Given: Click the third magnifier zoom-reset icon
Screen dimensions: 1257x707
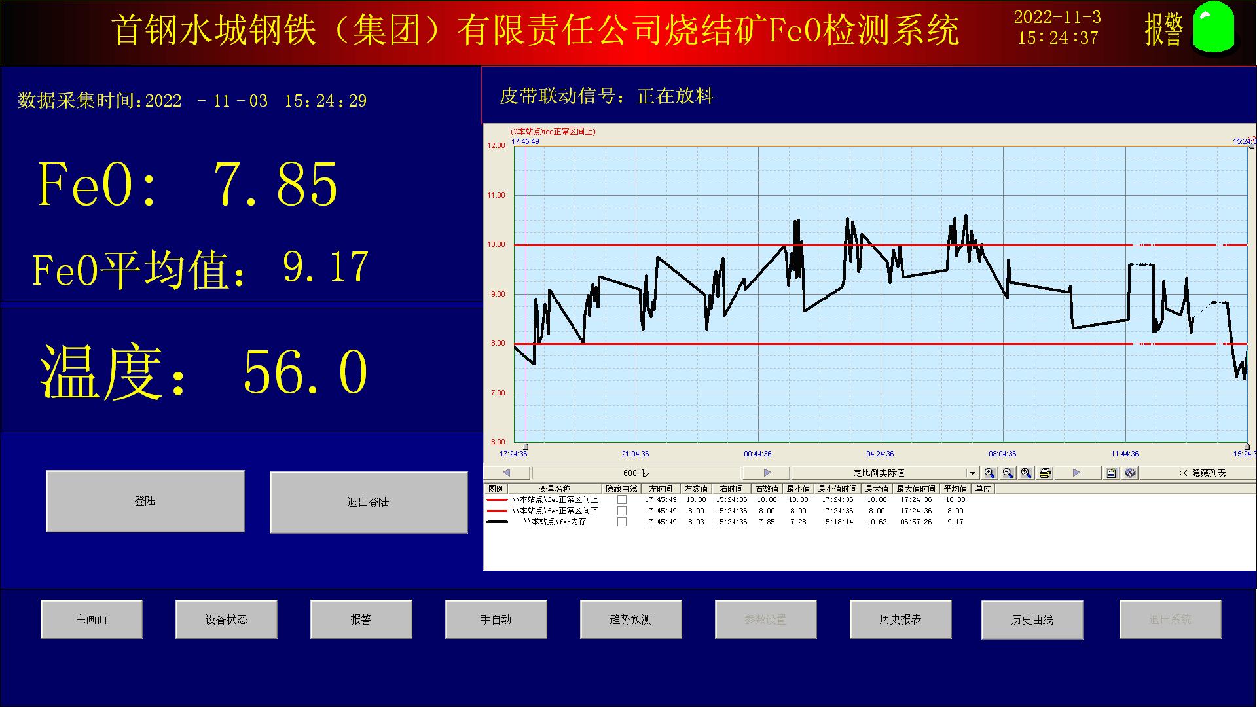Looking at the screenshot, I should (1026, 473).
